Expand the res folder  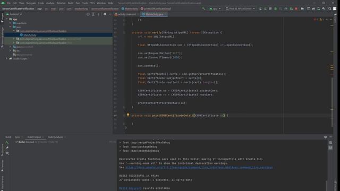coord(10,51)
